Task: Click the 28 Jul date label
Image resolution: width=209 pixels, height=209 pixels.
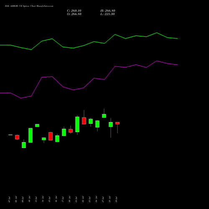Action: point(110,199)
